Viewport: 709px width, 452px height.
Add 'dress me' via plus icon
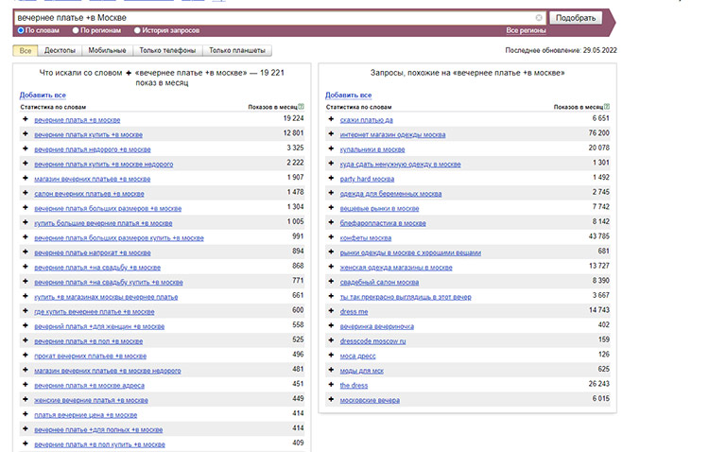(x=331, y=311)
